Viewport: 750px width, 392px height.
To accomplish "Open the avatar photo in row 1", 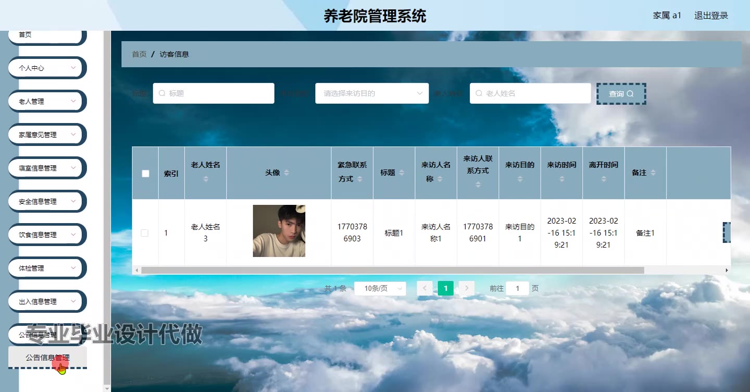I will coord(279,231).
